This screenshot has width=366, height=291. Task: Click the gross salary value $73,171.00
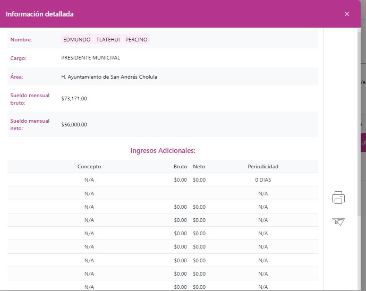pos(74,99)
